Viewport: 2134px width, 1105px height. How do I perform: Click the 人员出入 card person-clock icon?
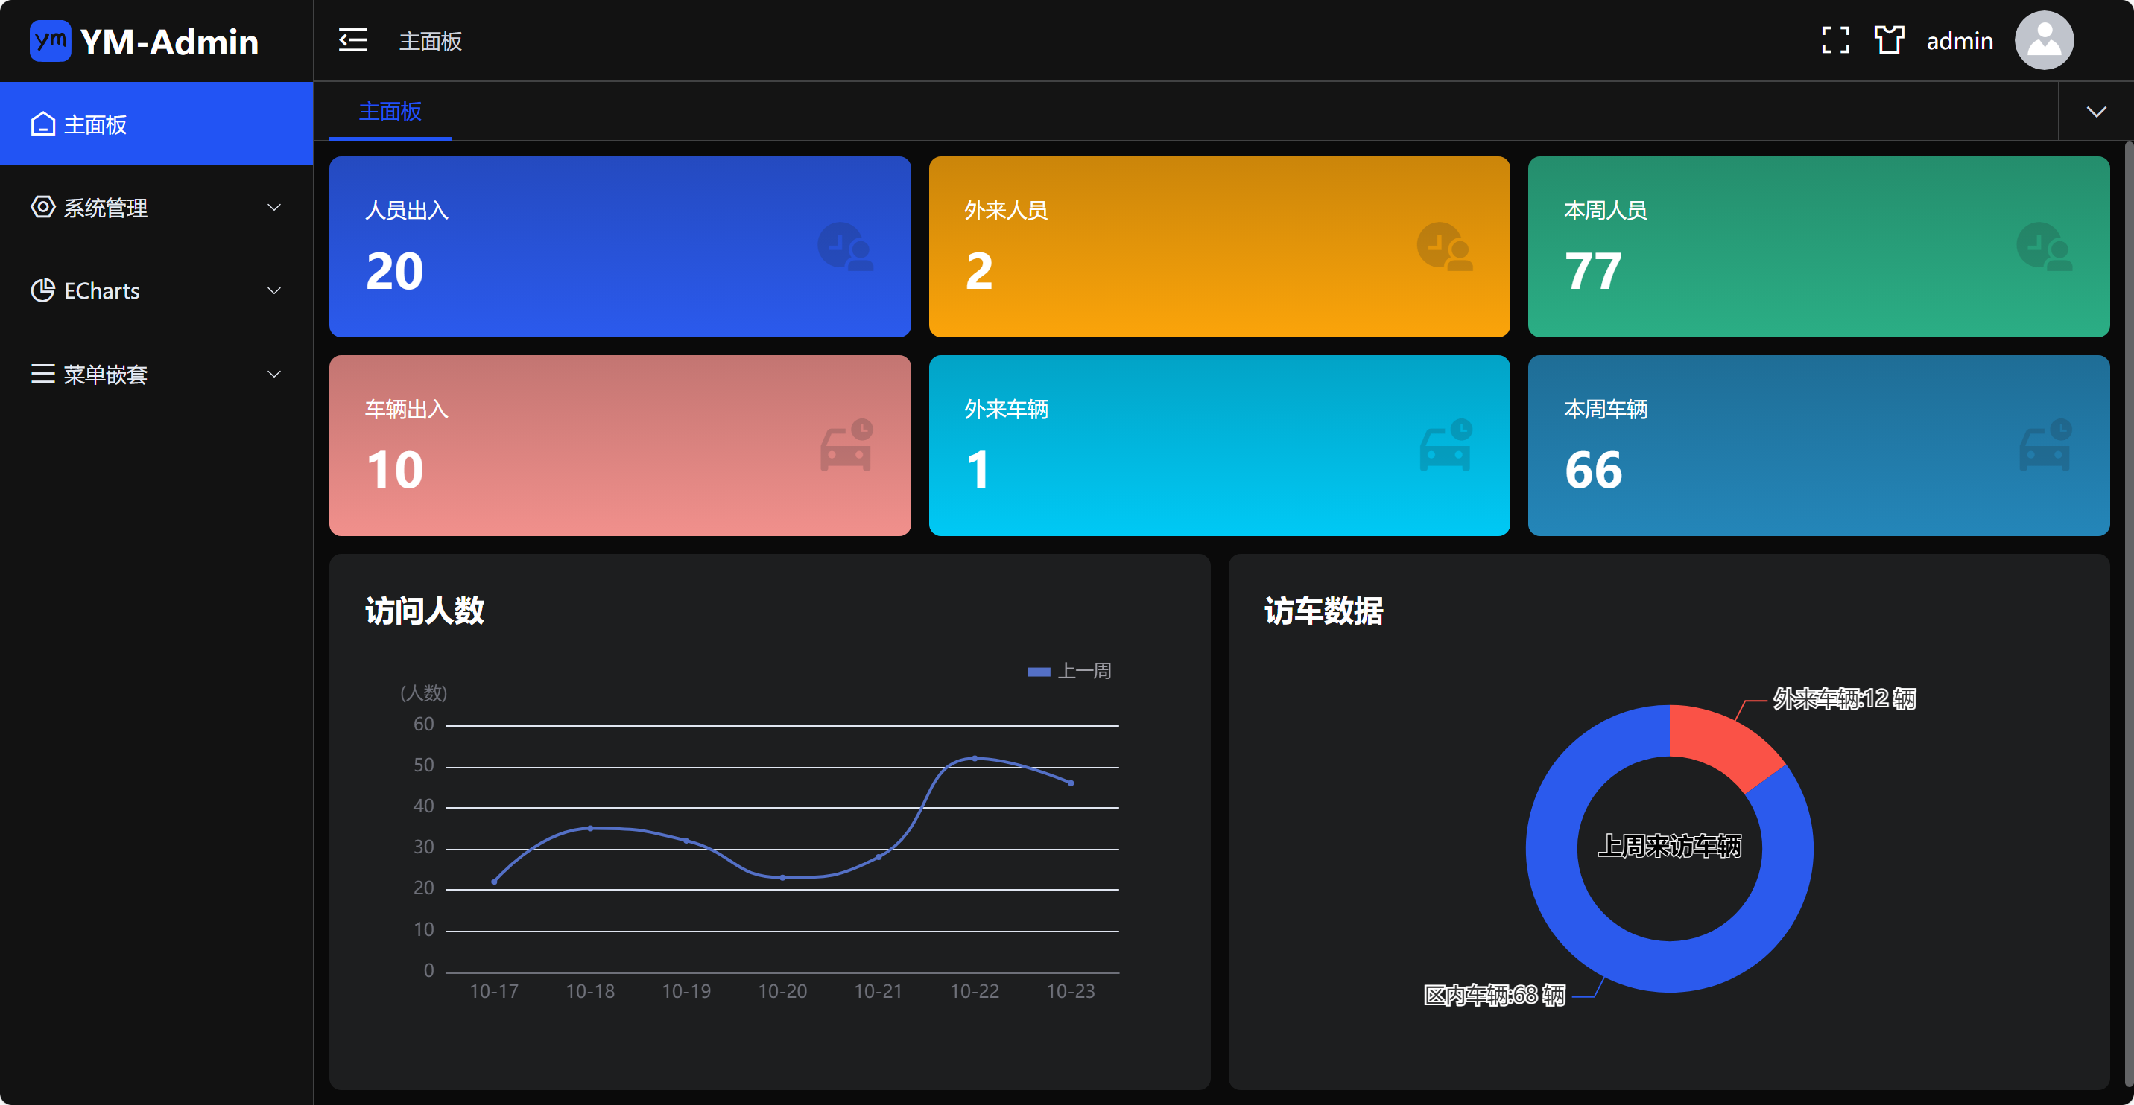click(845, 246)
